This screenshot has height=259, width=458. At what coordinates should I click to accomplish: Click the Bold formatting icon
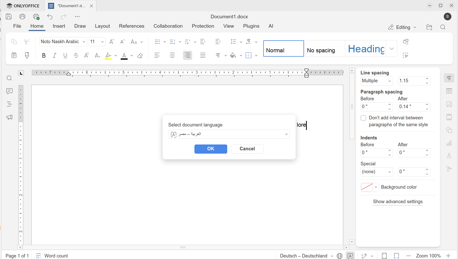(44, 55)
